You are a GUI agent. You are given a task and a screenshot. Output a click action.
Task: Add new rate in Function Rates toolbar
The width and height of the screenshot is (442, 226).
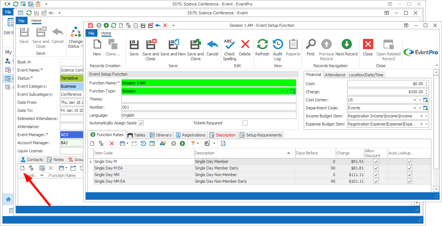[93, 143]
